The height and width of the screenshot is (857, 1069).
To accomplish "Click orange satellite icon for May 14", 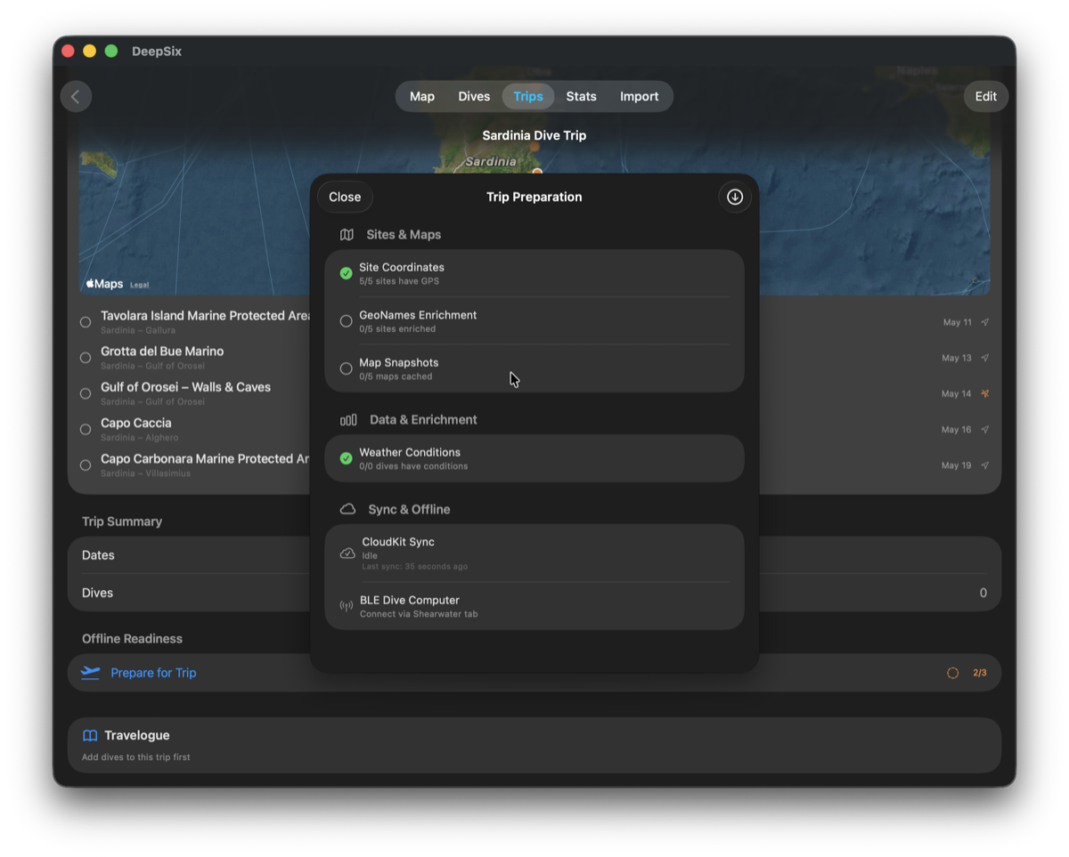I will pyautogui.click(x=985, y=393).
